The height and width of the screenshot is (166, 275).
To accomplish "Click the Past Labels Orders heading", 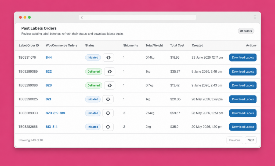I will (x=39, y=28).
